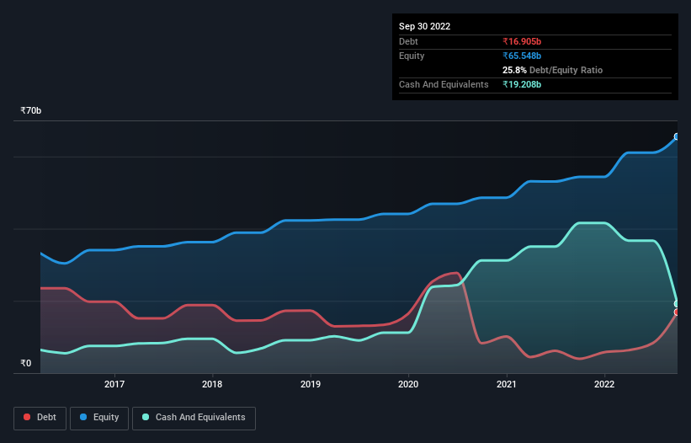Click the ₹70b y-axis label
The height and width of the screenshot is (443, 691).
(31, 110)
